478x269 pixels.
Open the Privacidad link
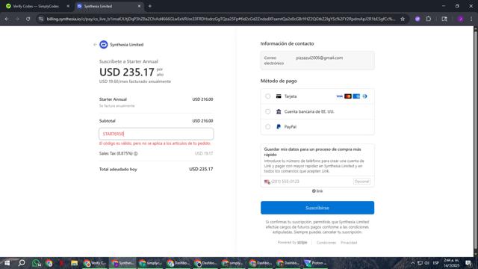click(x=349, y=243)
